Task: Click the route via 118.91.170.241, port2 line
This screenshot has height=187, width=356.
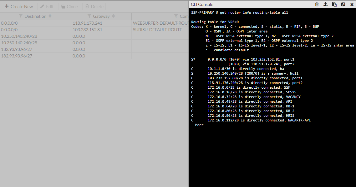Action: click(261, 64)
